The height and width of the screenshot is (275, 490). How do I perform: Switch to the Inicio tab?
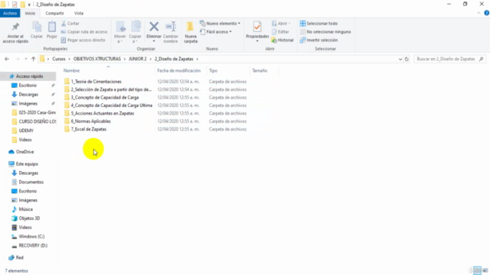click(x=30, y=13)
